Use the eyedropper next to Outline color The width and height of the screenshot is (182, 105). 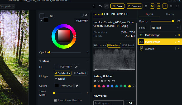[77, 86]
